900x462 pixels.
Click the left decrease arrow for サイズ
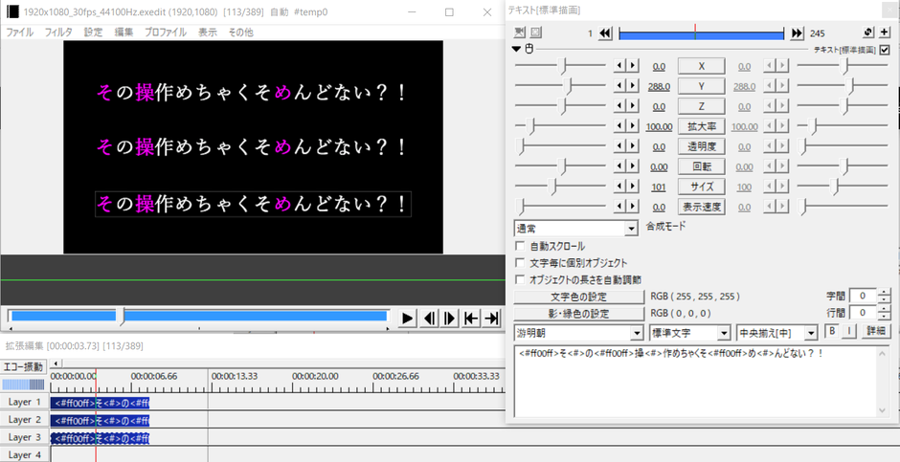click(x=619, y=187)
